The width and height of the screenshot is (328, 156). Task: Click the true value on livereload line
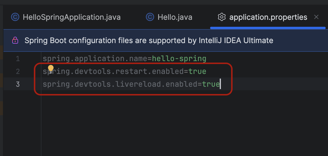click(x=211, y=84)
